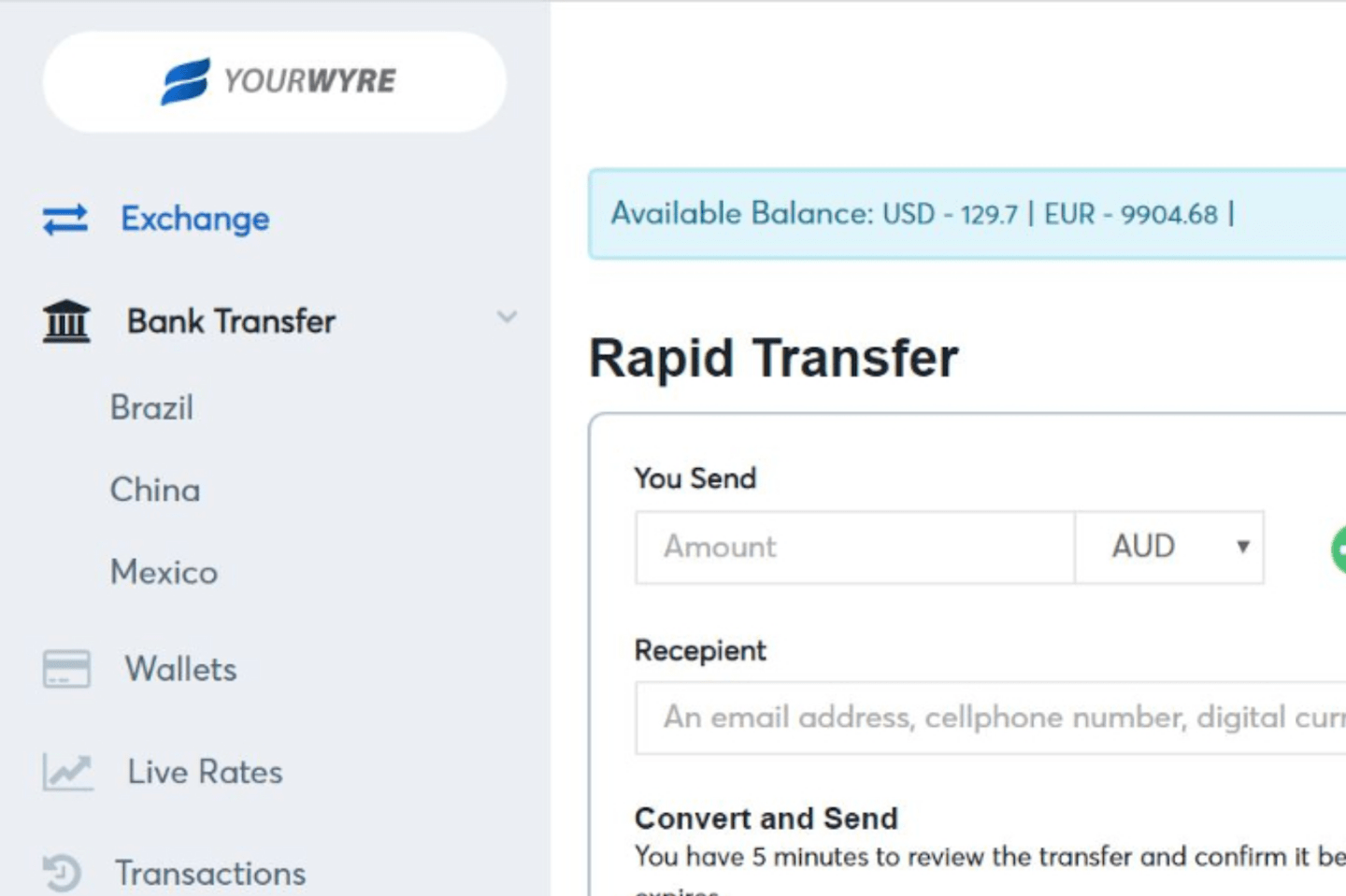This screenshot has height=896, width=1346.
Task: Select Bank Transfer in sidebar
Action: (x=231, y=321)
